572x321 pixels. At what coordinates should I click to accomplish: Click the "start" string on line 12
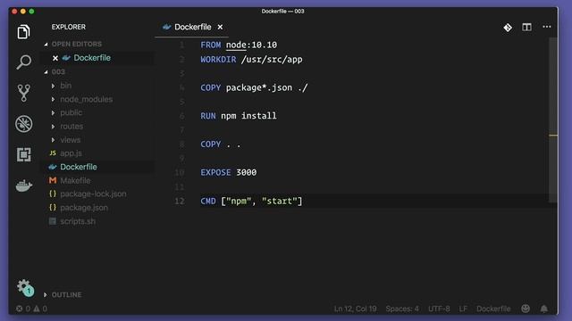tap(280, 201)
